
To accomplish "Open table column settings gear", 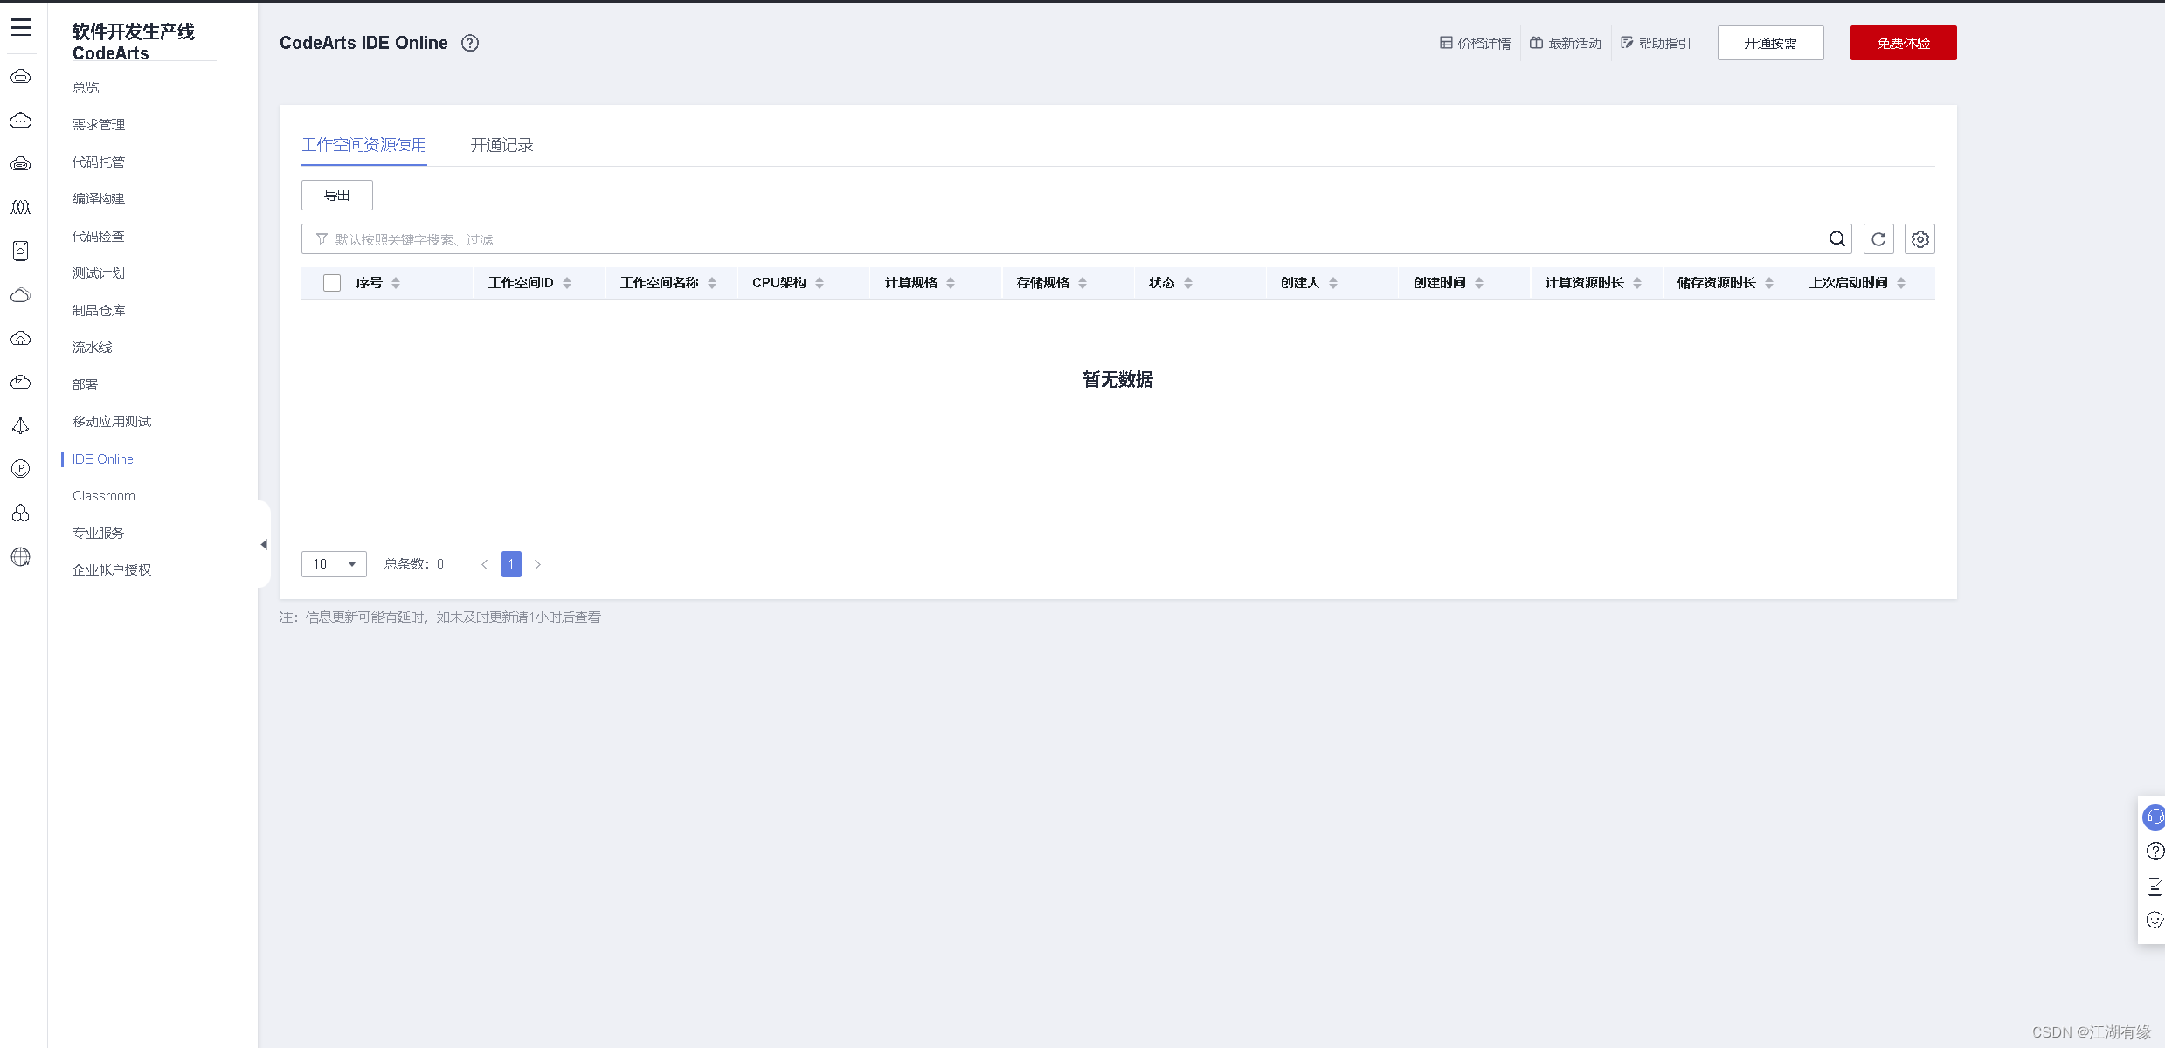I will pyautogui.click(x=1919, y=239).
